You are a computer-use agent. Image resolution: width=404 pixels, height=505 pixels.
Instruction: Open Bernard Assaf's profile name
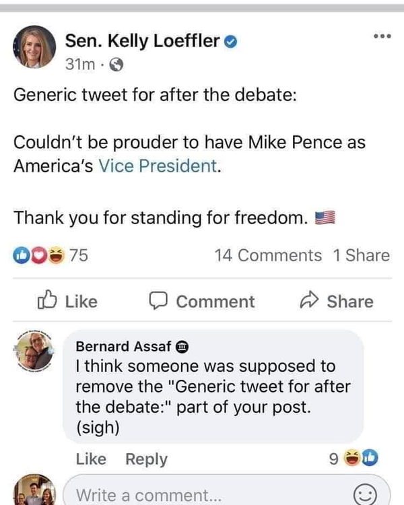[x=123, y=346]
